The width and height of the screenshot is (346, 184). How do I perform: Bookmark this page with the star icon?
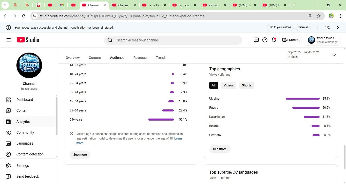click(x=319, y=16)
